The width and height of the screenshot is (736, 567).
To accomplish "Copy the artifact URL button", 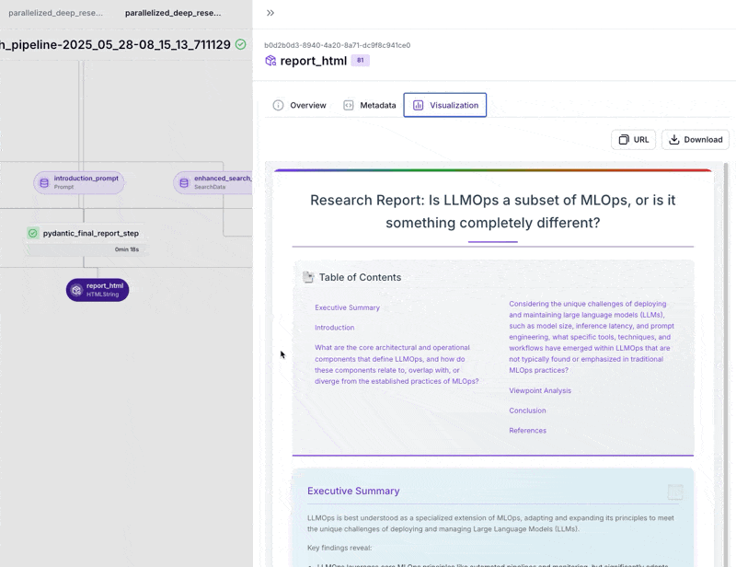I will pyautogui.click(x=633, y=139).
